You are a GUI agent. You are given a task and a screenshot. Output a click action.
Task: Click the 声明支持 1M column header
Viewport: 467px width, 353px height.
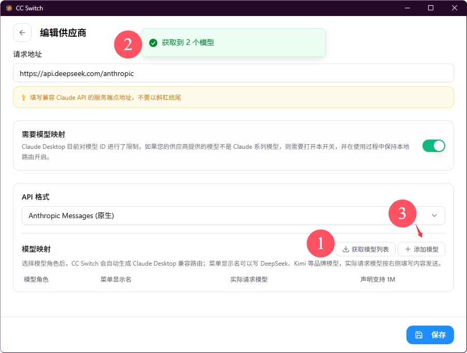click(377, 280)
